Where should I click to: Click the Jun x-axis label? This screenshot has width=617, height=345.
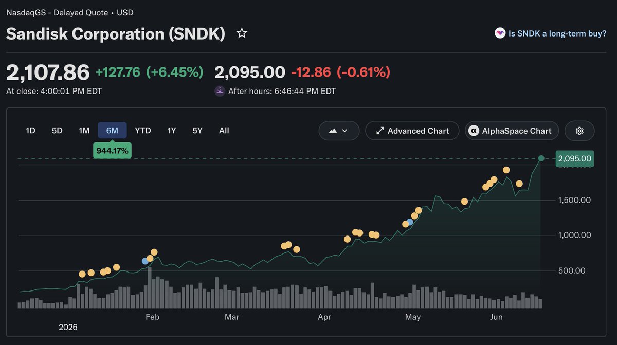(x=496, y=317)
